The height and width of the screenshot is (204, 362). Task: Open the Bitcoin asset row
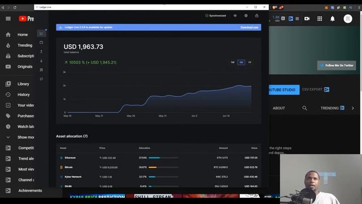coord(158,167)
